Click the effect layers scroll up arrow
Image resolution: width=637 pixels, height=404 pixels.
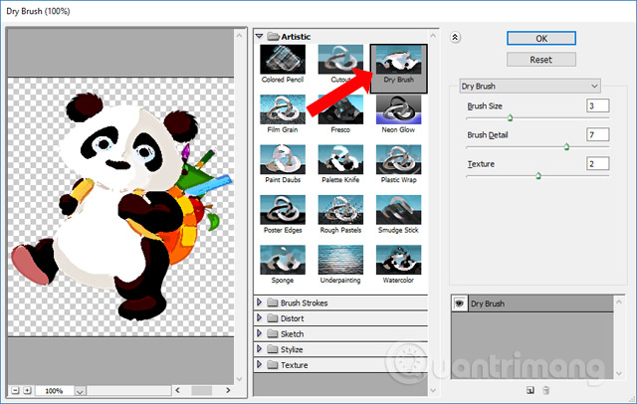(619, 302)
